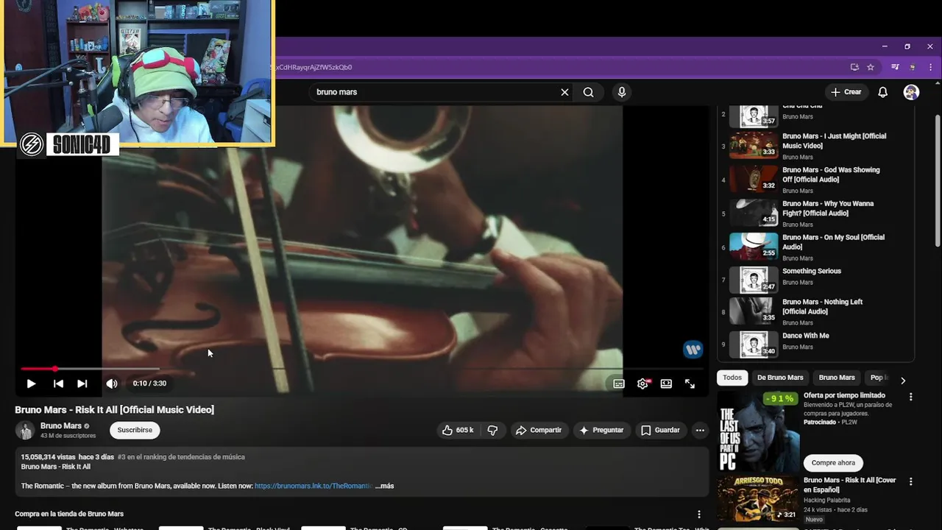The width and height of the screenshot is (942, 530).
Task: Click the Compartir button
Action: (539, 430)
